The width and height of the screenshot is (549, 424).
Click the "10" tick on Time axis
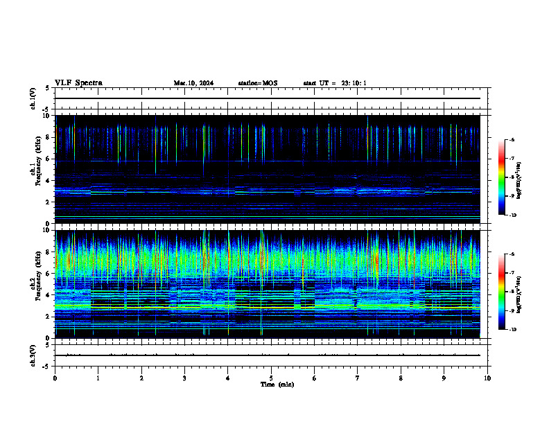tap(487, 378)
